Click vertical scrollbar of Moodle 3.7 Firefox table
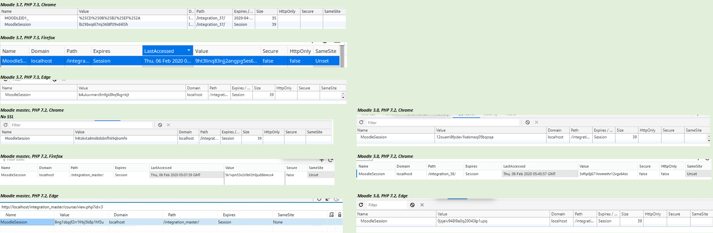The image size is (713, 233). point(342,56)
